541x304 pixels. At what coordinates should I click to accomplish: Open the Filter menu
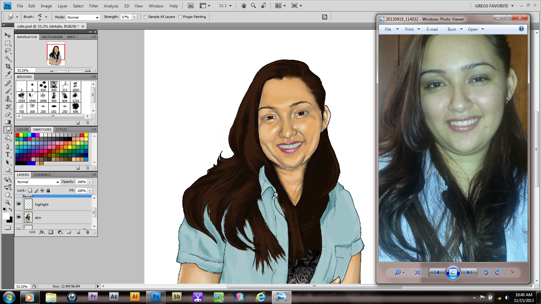point(94,6)
